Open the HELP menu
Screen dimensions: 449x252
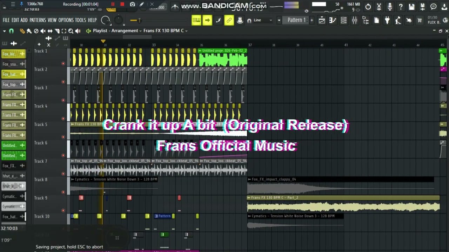pos(92,20)
